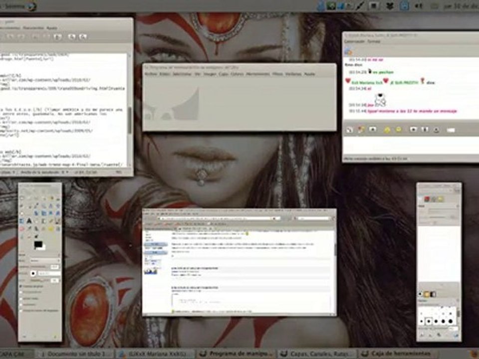Switch to the Layers tab in right dock
This screenshot has width=479, height=359.
(421, 199)
